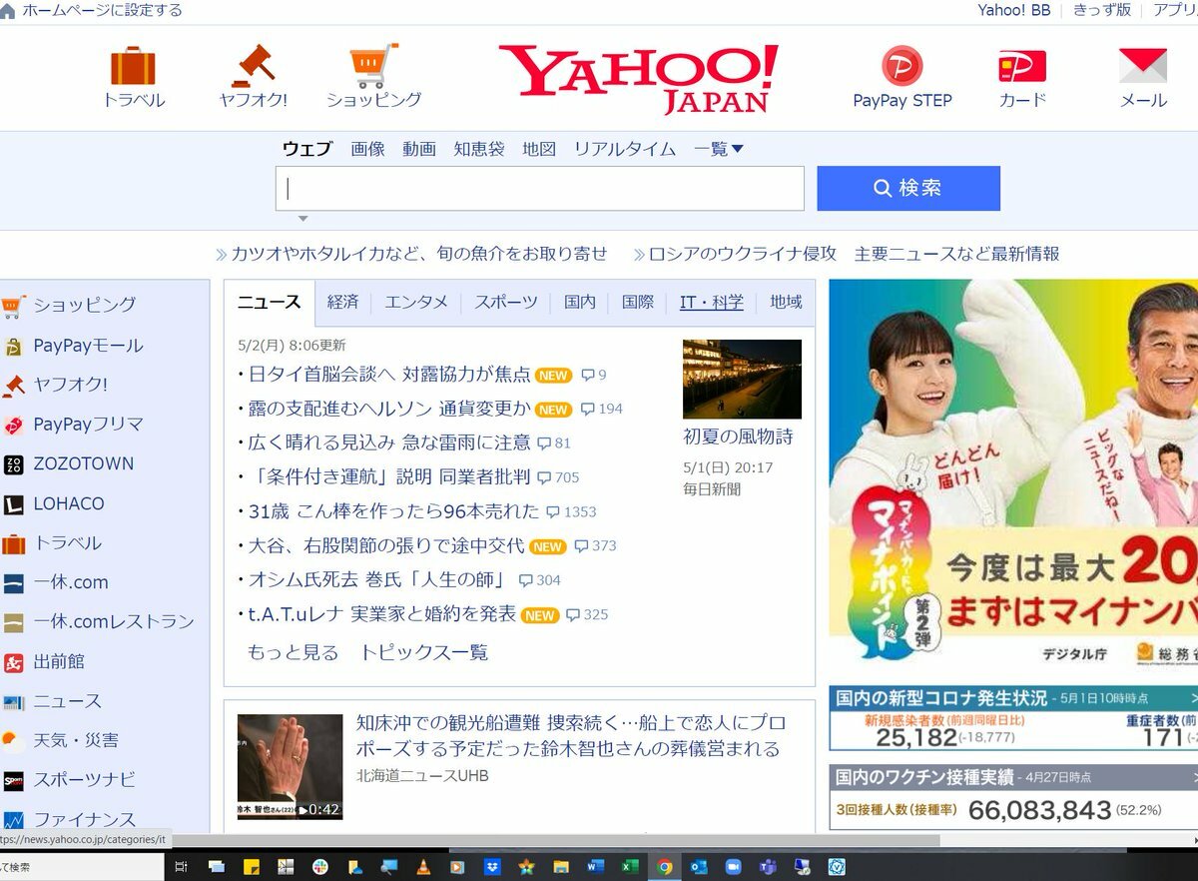
Task: Open Slack from the taskbar
Action: (319, 867)
